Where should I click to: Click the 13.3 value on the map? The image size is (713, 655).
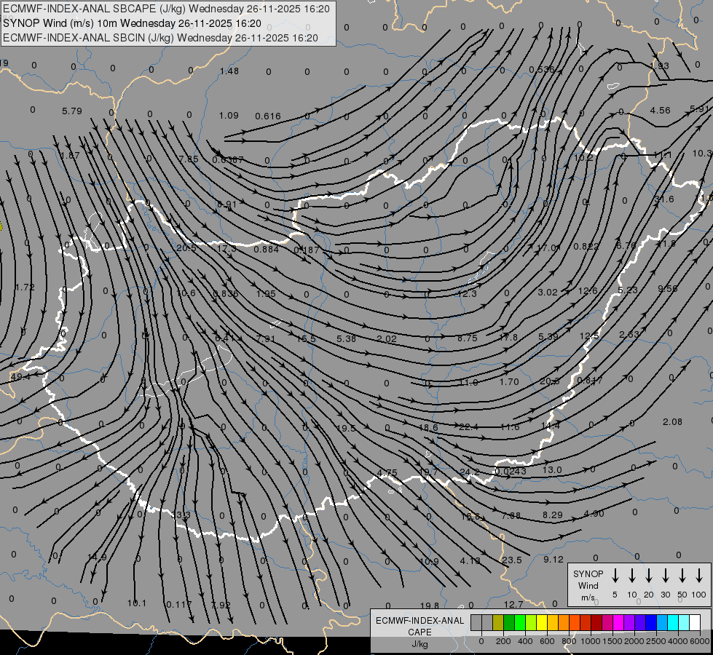pos(181,515)
